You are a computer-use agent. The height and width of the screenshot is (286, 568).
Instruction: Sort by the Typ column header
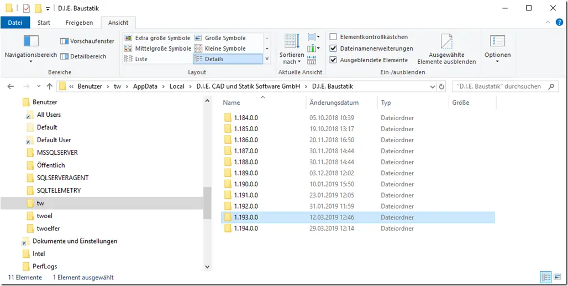click(413, 102)
